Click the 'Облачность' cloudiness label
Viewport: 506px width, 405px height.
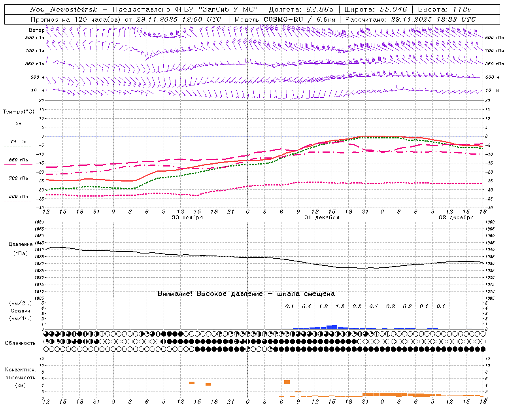[20, 343]
